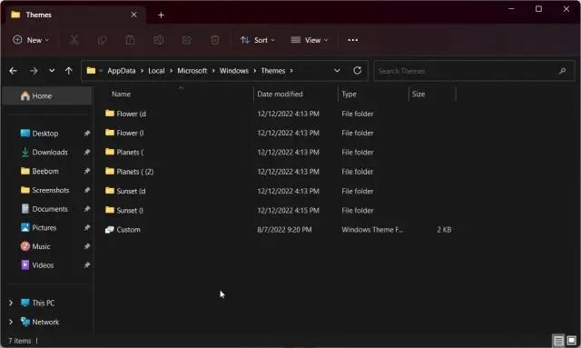The image size is (581, 348).
Task: Switch to details view layout icon
Action: [558, 340]
